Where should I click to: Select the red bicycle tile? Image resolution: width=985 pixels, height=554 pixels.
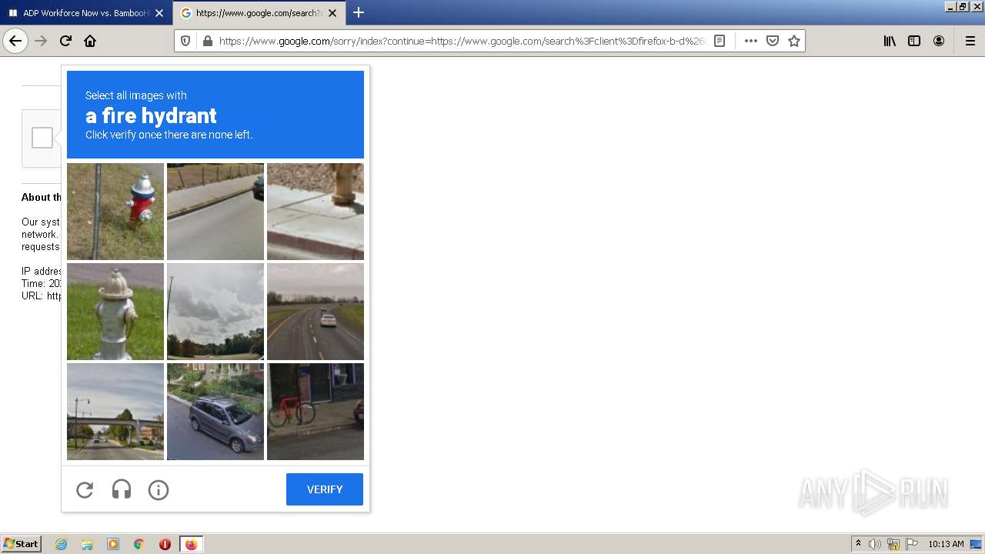[x=316, y=412]
